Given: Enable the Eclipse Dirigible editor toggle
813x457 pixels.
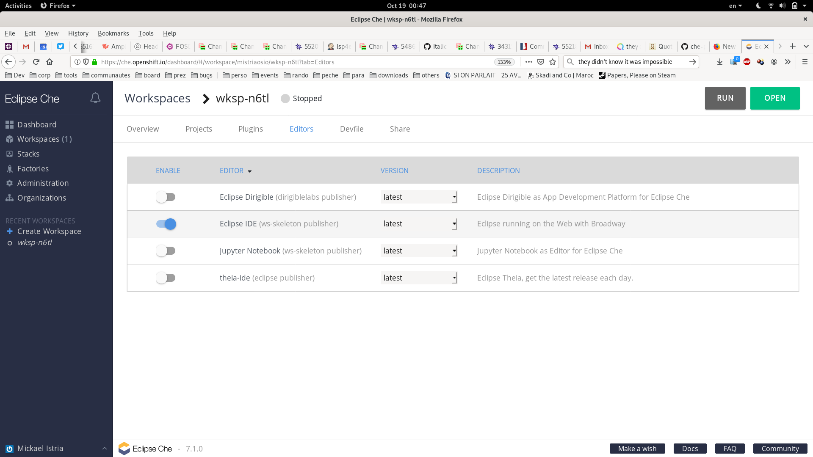Looking at the screenshot, I should pos(166,197).
